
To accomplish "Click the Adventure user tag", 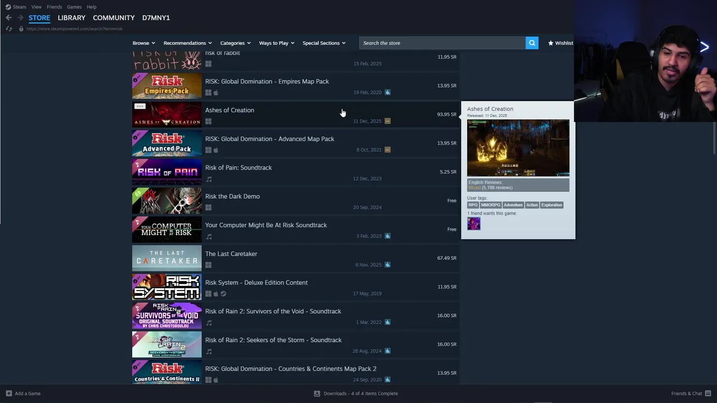I will (x=513, y=205).
